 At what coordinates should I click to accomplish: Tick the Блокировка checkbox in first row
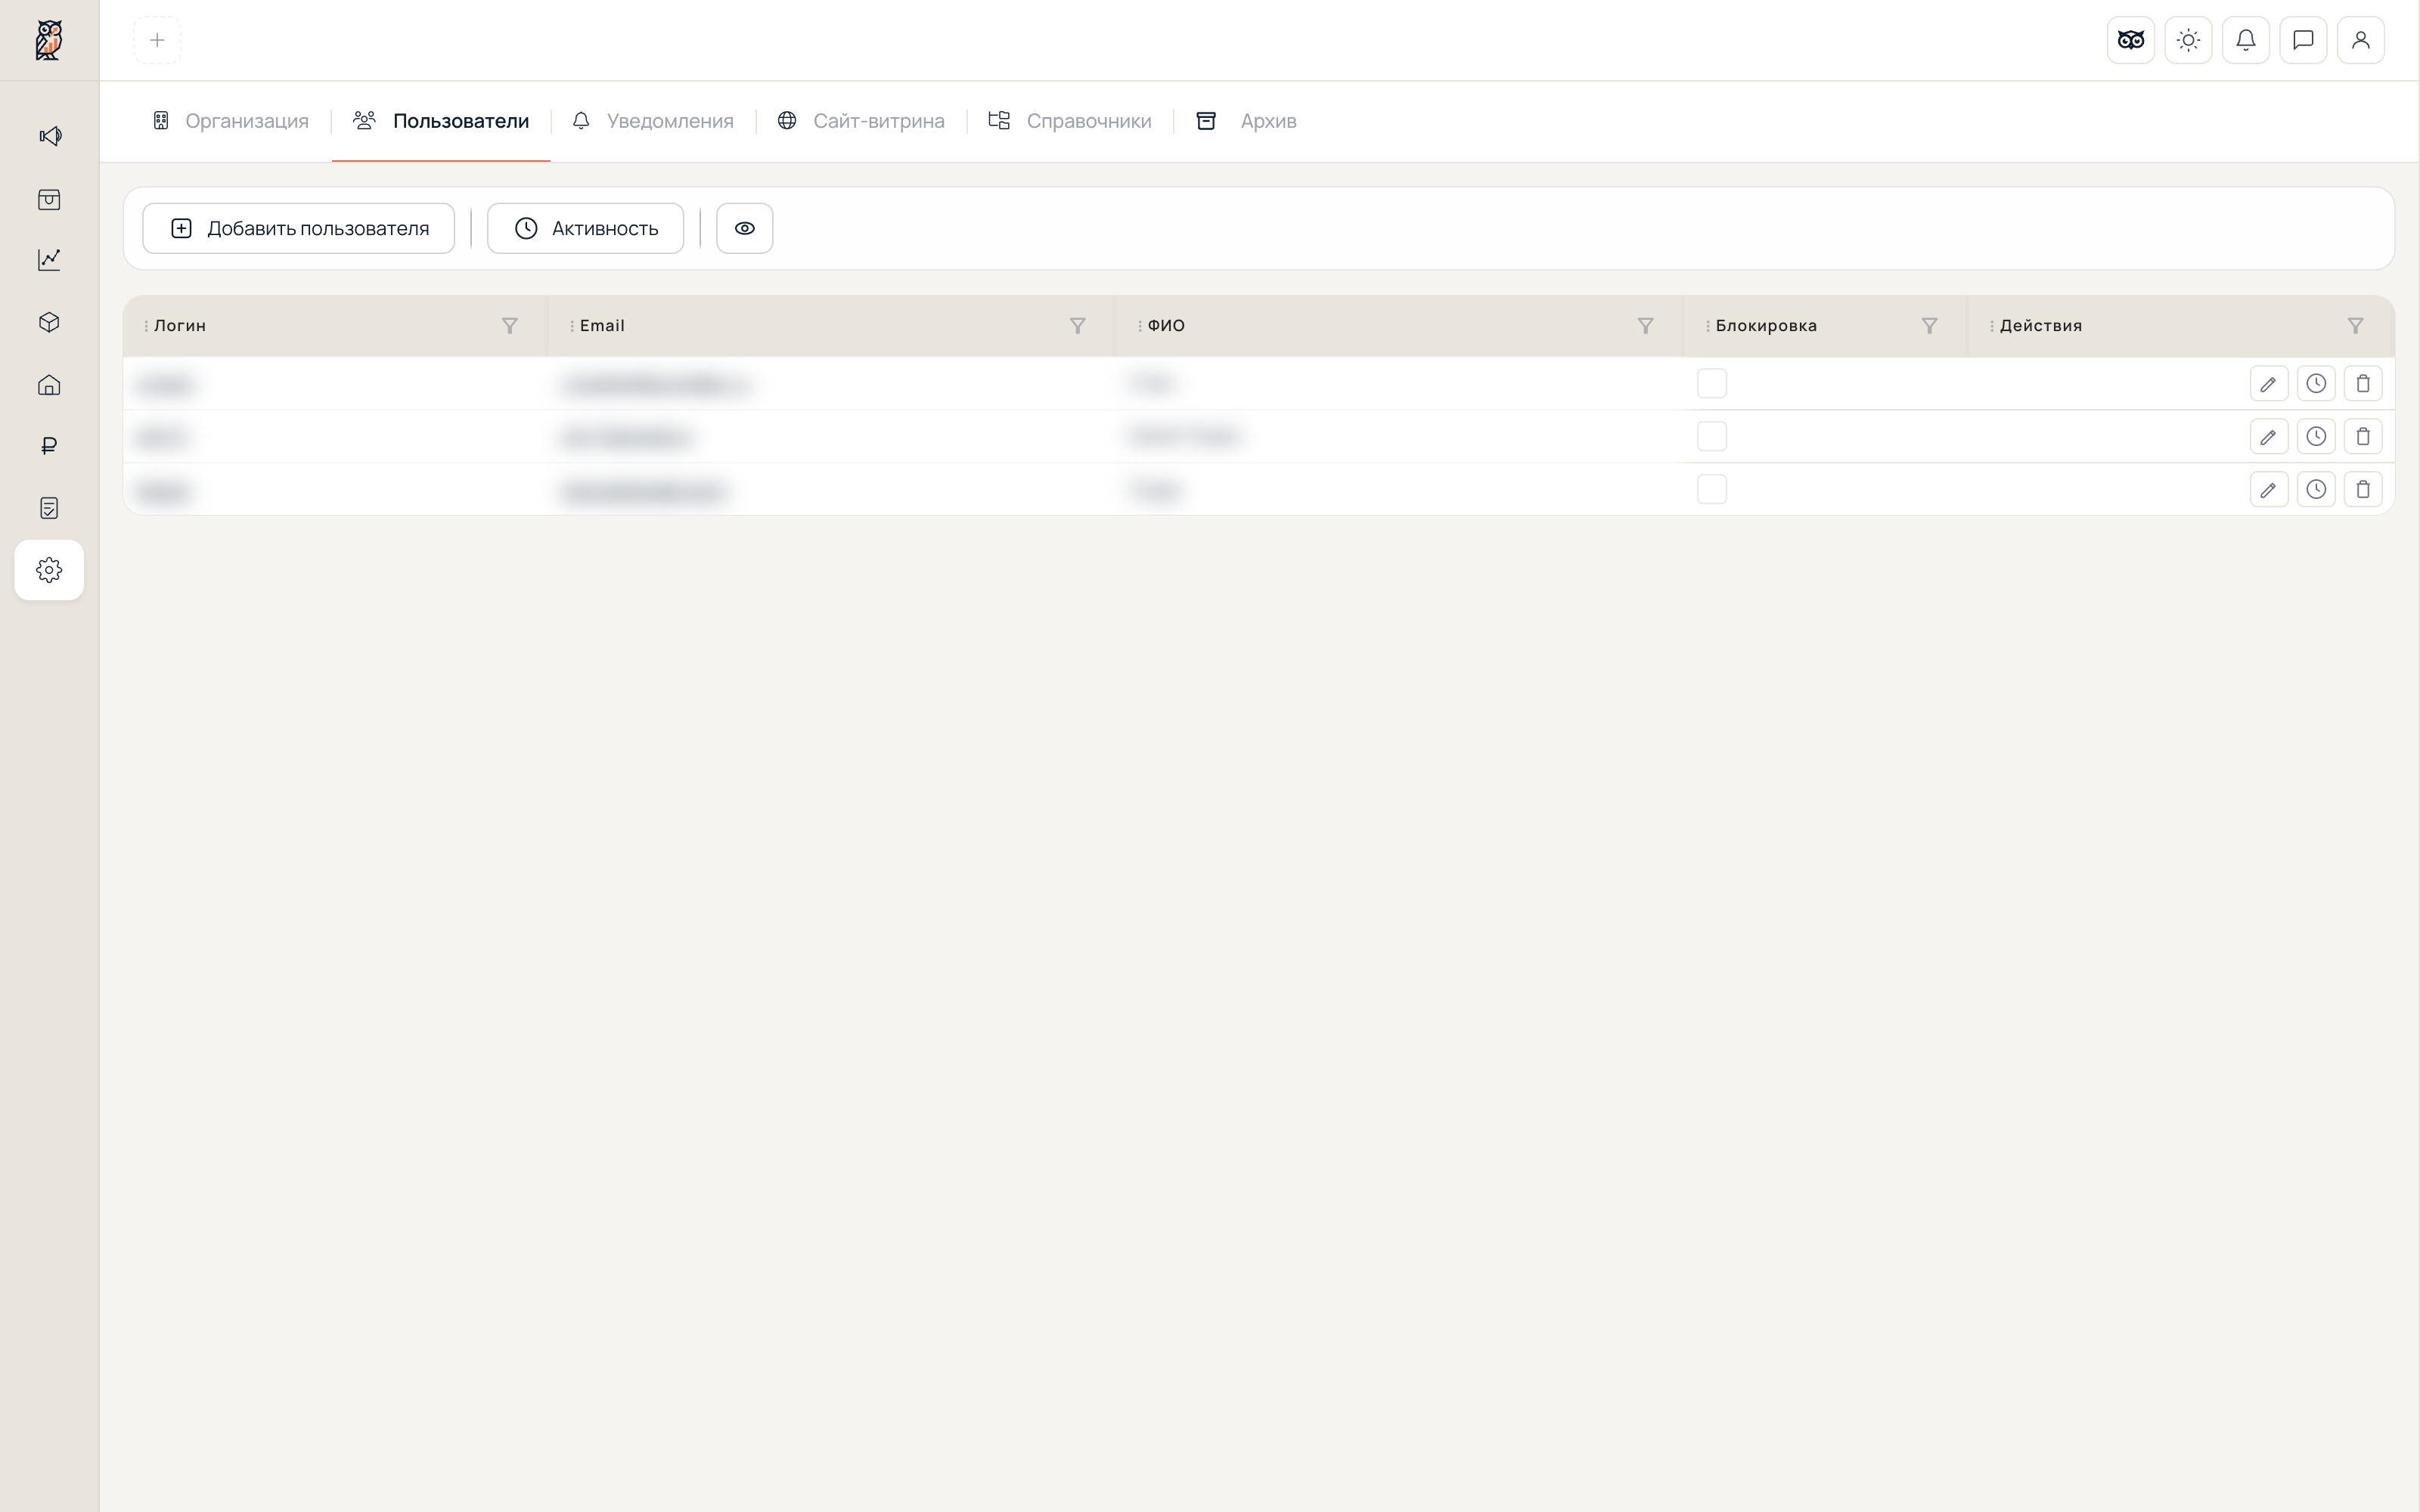point(1712,384)
